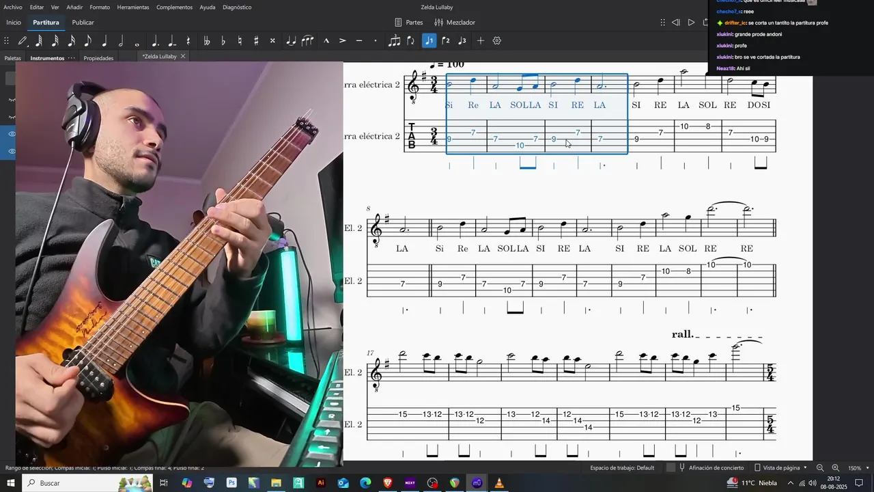
Task: Open Brave browser from taskbar
Action: point(388,483)
